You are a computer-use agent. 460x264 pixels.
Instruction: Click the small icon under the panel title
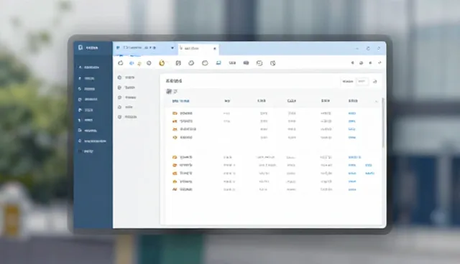pos(169,92)
